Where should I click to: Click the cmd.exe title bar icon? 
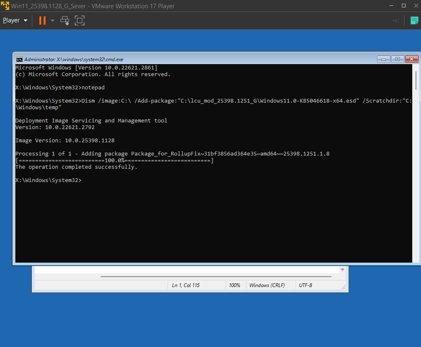tap(20, 59)
